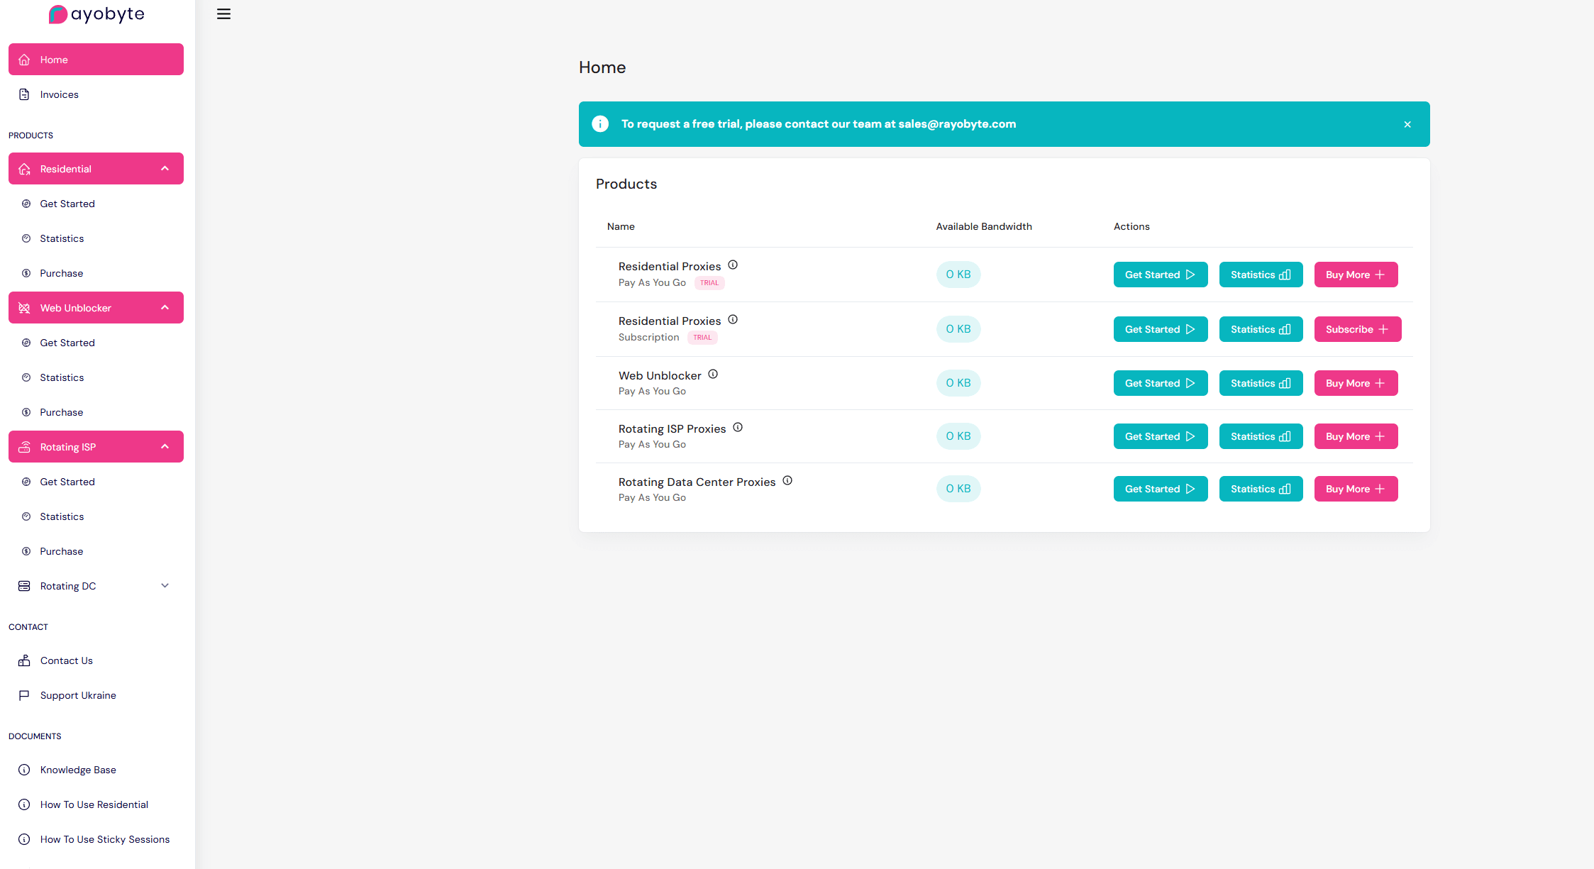Click Get Started for Rotating ISP Proxies

[x=1161, y=436]
